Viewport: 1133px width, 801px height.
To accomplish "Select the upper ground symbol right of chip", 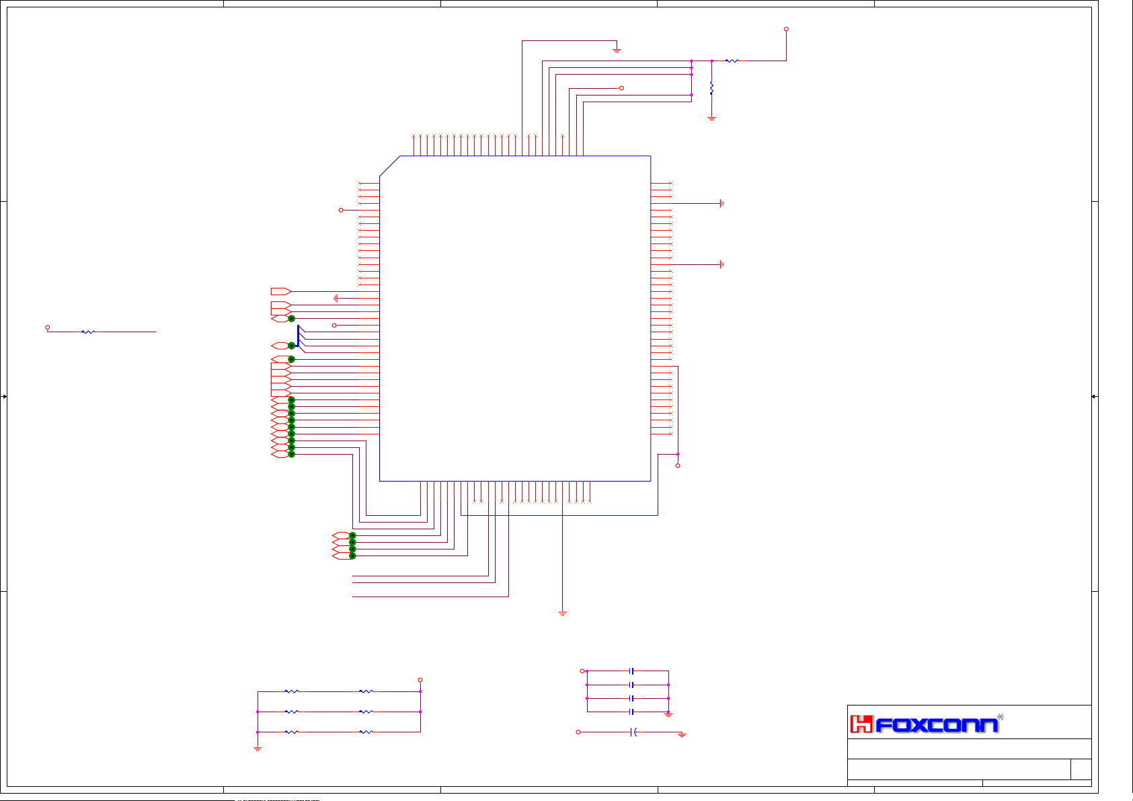I will coord(721,203).
